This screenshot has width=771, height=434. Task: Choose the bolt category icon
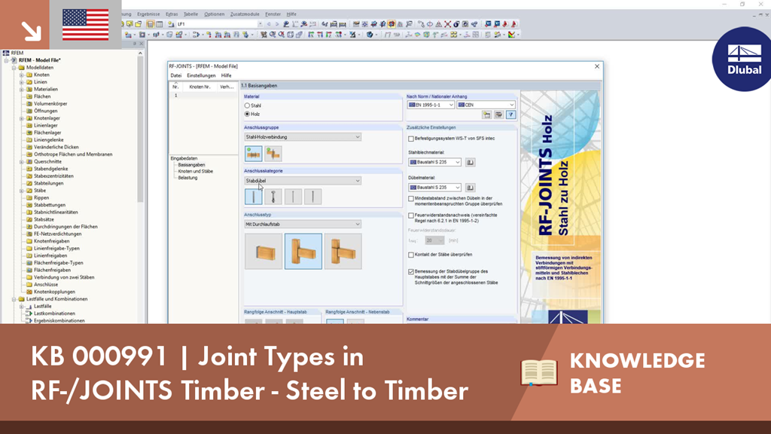[273, 197]
